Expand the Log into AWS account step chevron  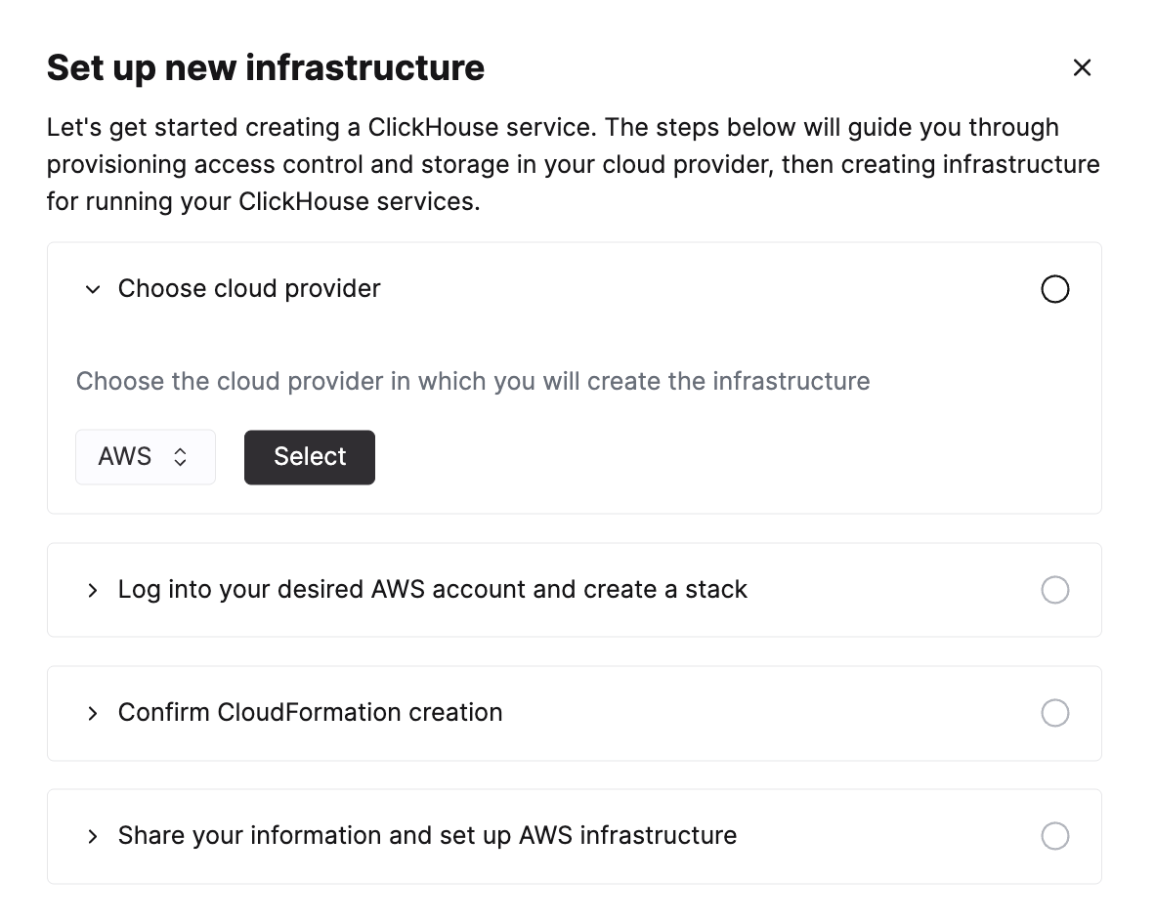93,591
